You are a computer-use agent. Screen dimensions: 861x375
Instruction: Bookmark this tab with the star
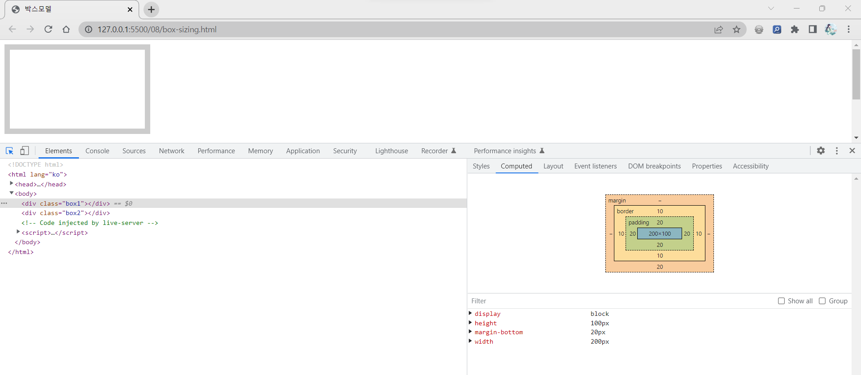pyautogui.click(x=736, y=29)
